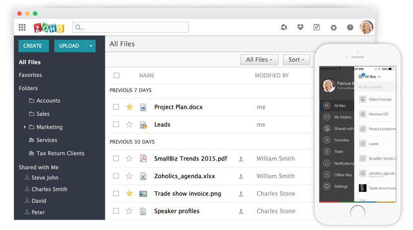Click shared-user icon beside Speaker profiles
The image size is (413, 230).
(x=241, y=211)
